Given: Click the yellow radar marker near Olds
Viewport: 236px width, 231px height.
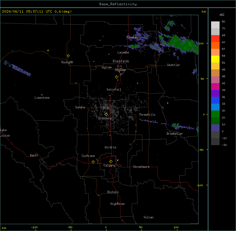Looking at the screenshot, I should click(106, 114).
